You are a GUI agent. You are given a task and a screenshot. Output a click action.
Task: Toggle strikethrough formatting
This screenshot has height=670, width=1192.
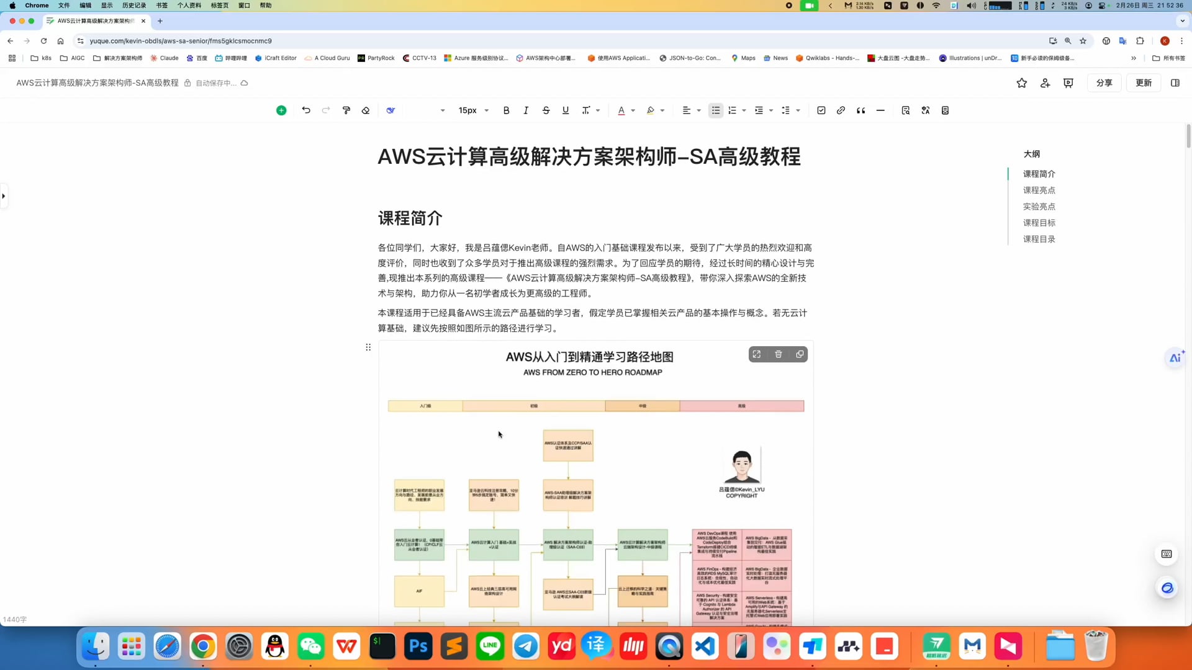(546, 110)
